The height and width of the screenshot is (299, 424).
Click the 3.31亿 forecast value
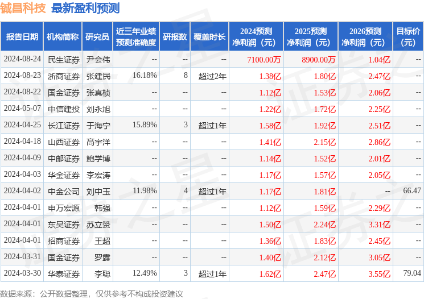pyautogui.click(x=380, y=224)
